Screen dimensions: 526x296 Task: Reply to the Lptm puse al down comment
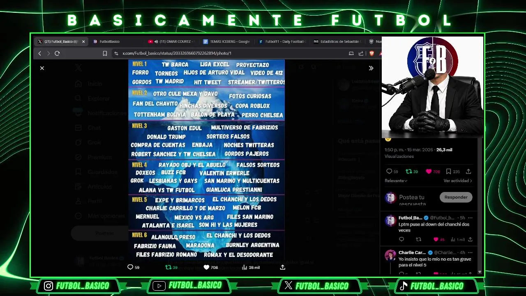click(x=401, y=240)
